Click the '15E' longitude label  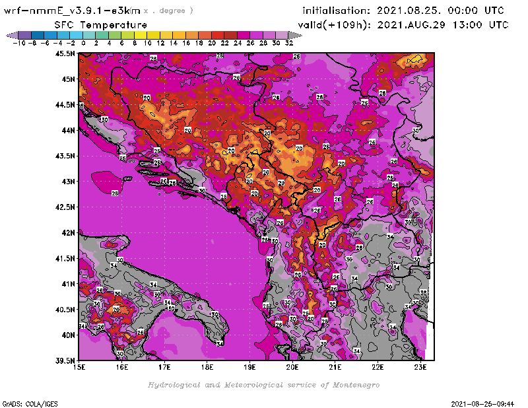pos(79,367)
